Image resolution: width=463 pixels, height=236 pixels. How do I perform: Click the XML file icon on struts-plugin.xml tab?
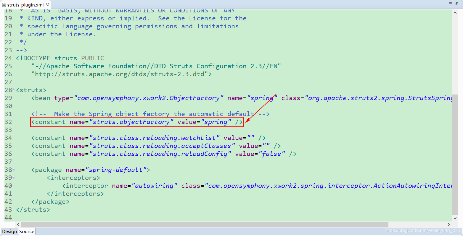(4, 5)
